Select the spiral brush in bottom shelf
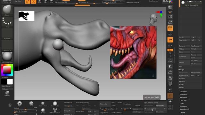This screenshot has width=205, height=115. [20, 104]
